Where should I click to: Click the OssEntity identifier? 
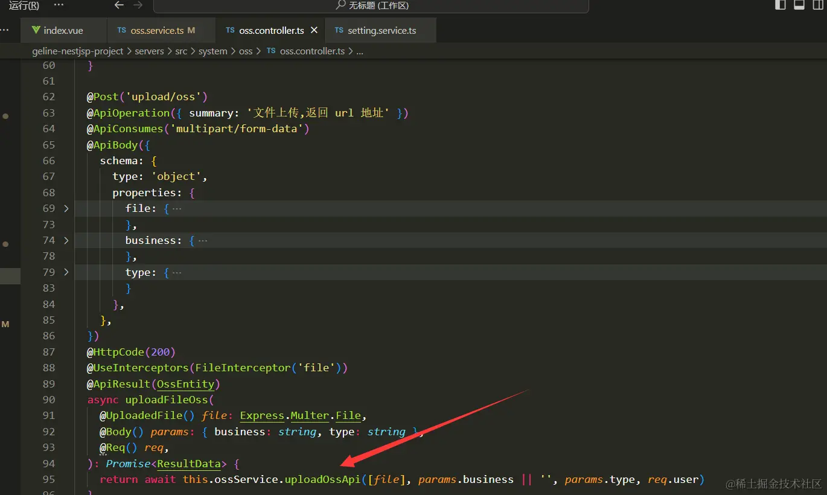point(185,384)
